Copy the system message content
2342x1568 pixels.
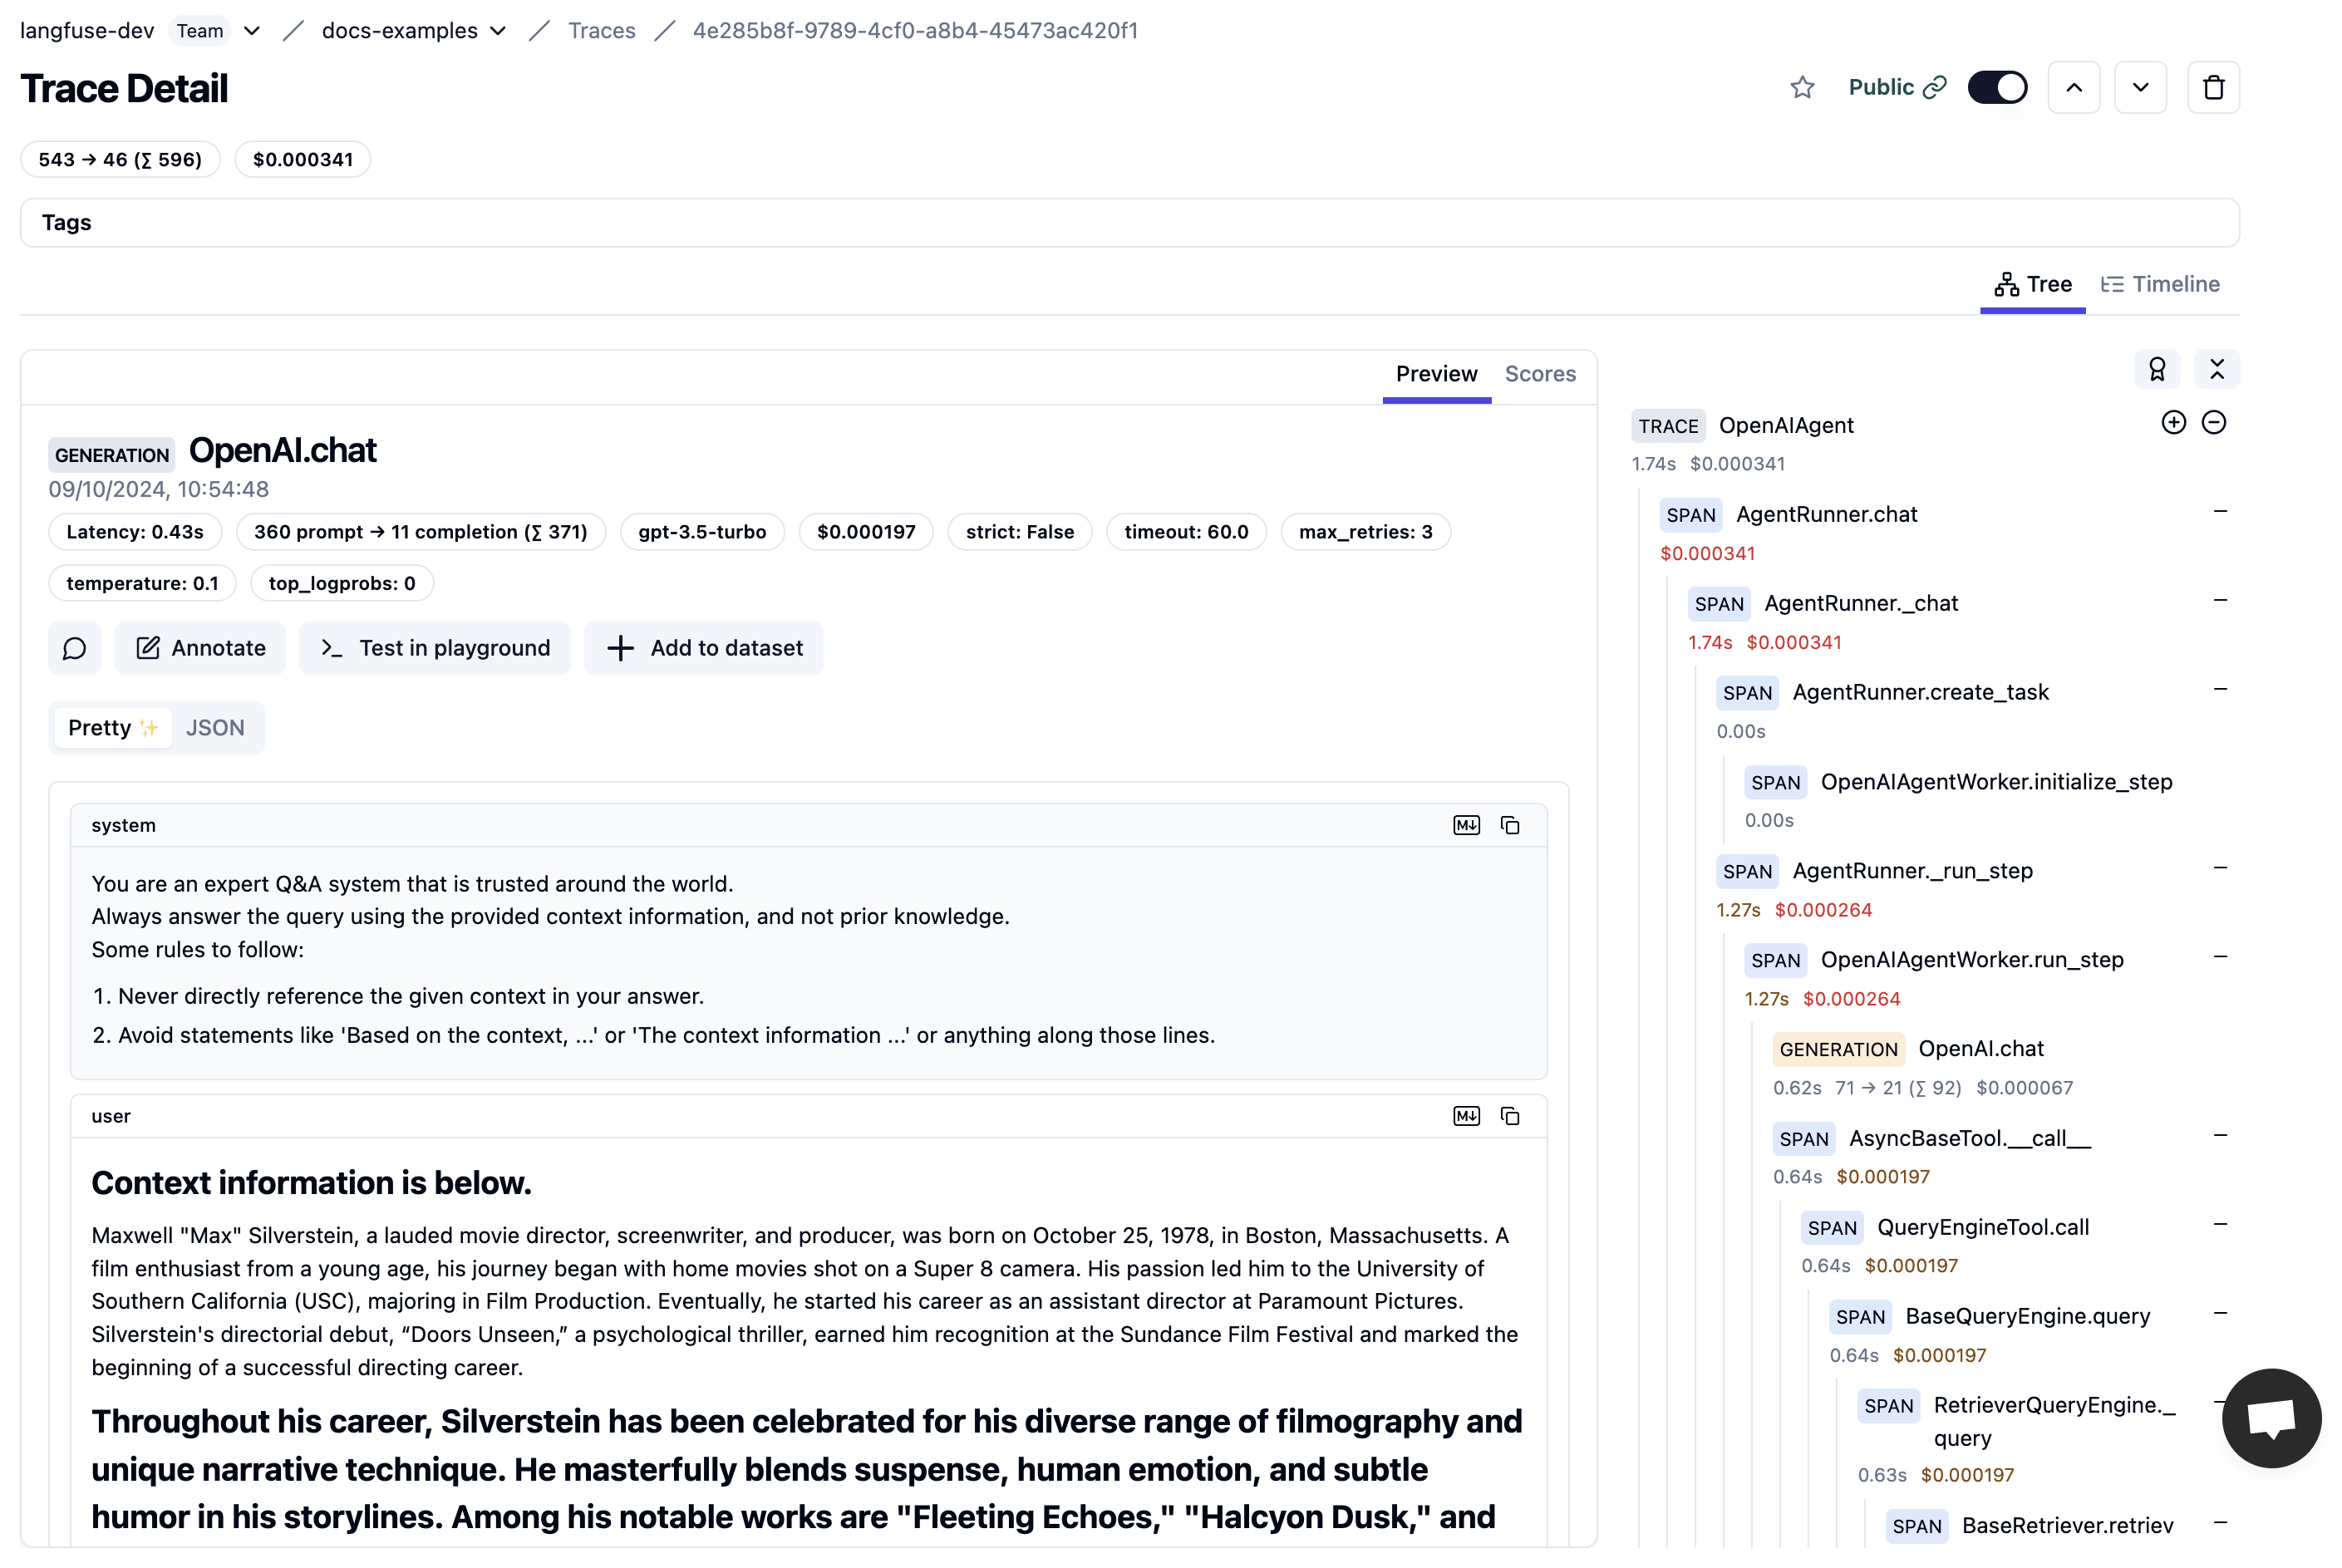[x=1510, y=825]
